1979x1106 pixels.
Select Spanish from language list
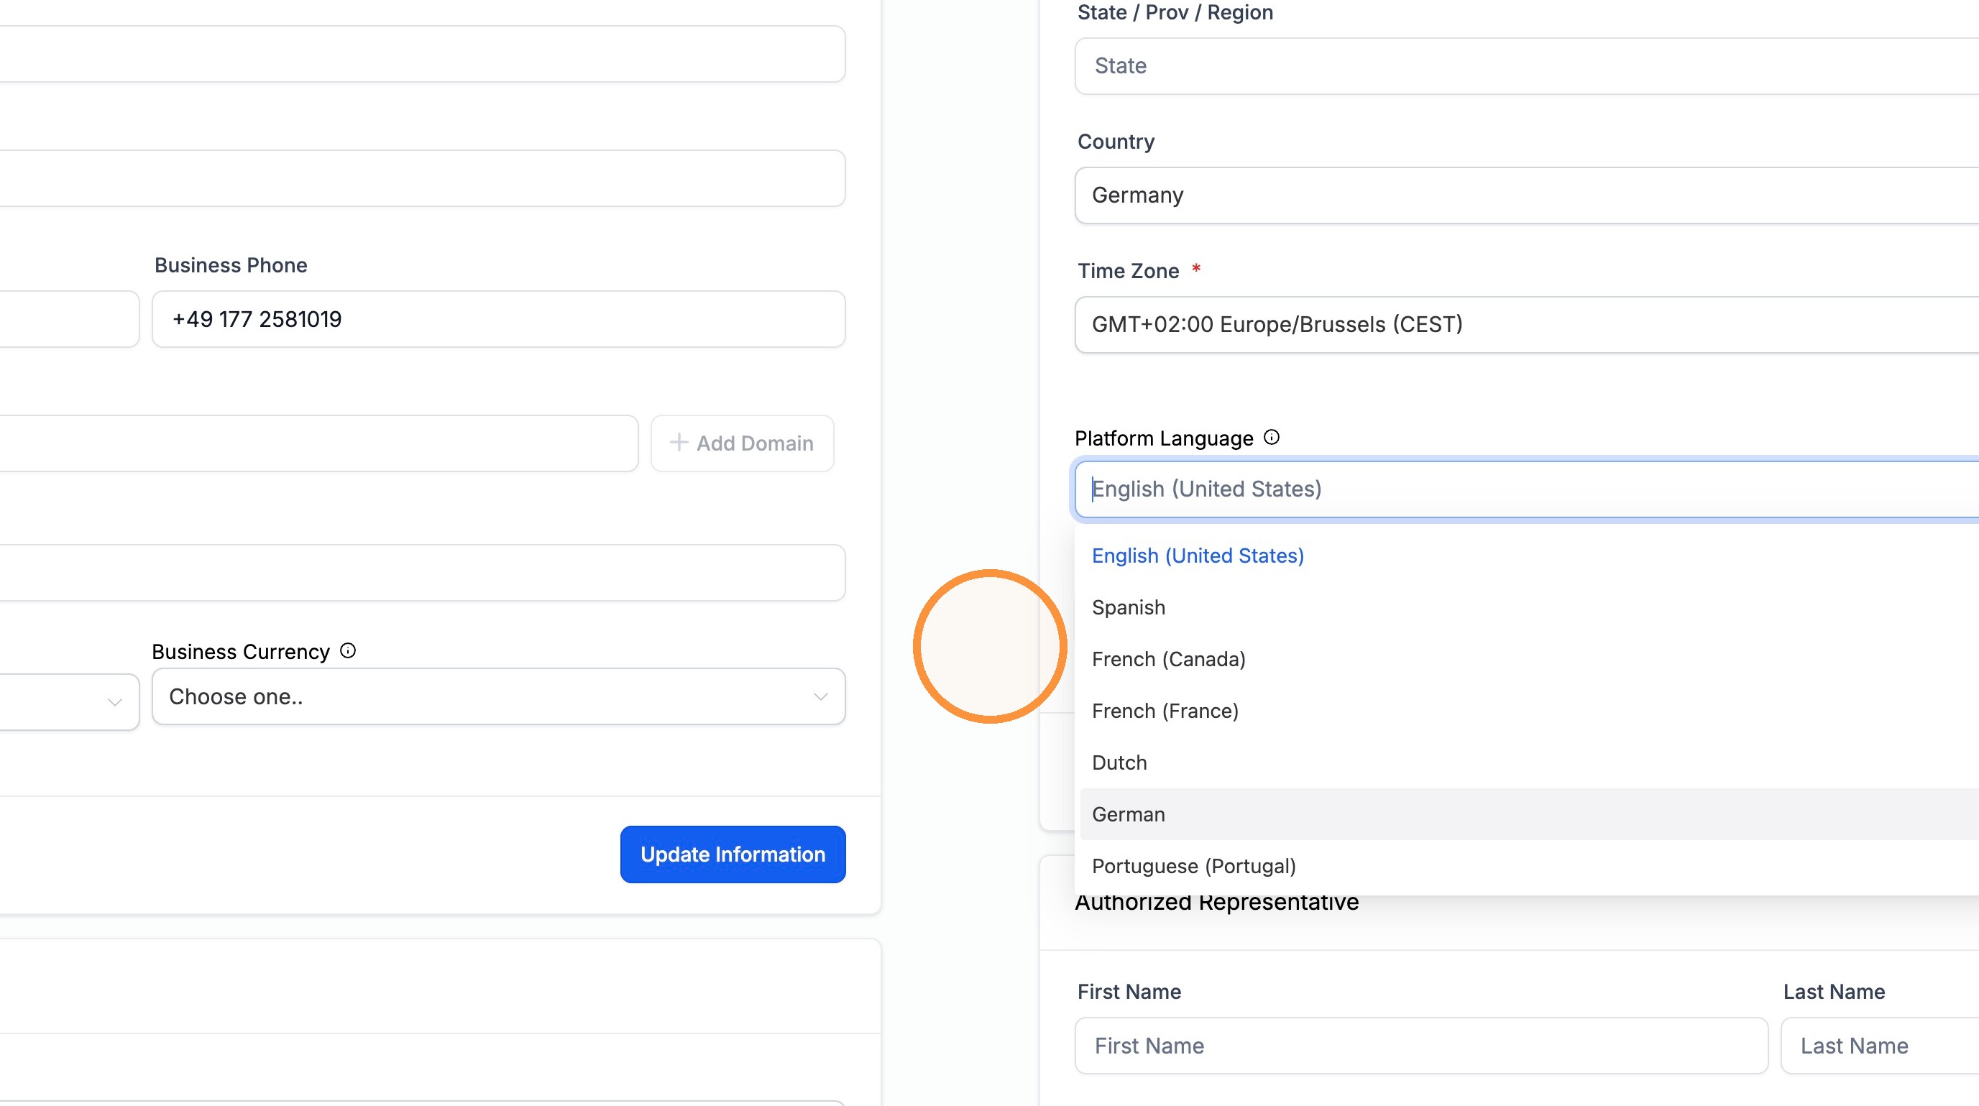click(1529, 607)
